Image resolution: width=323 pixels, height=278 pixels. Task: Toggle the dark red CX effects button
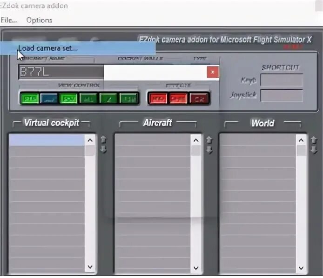pyautogui.click(x=199, y=99)
